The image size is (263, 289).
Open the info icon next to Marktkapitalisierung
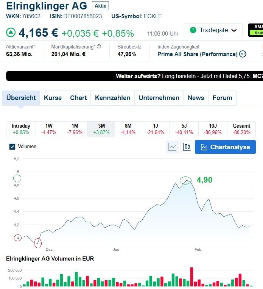99,47
